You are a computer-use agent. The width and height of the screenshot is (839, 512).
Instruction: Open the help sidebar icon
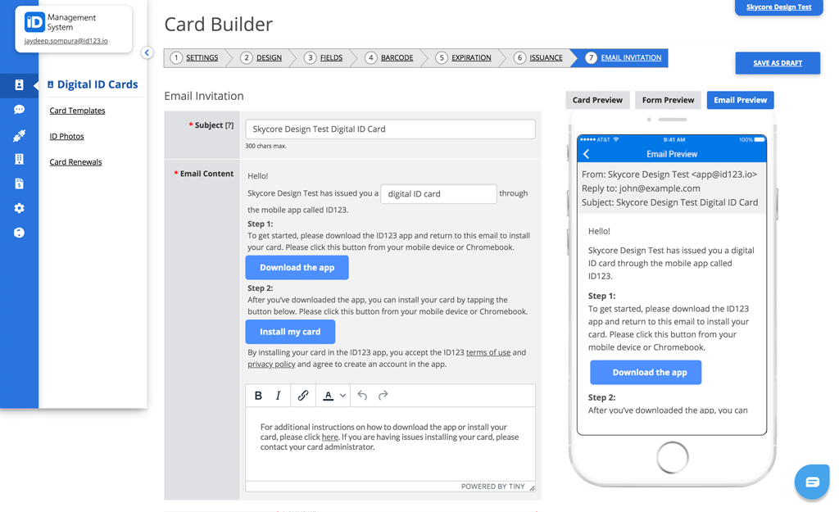click(20, 233)
